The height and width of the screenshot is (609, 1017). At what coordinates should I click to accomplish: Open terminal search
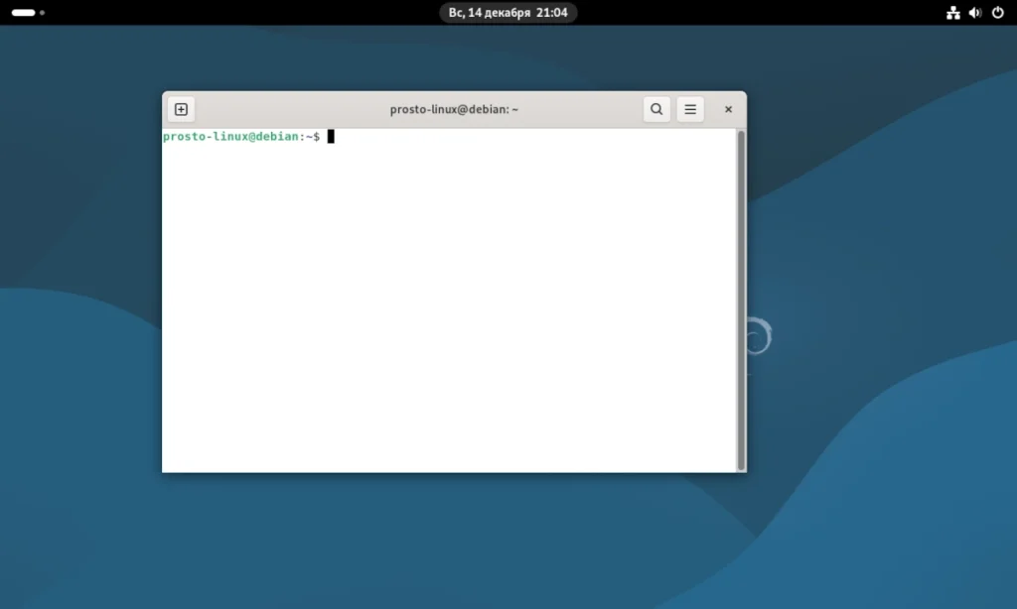click(x=656, y=109)
